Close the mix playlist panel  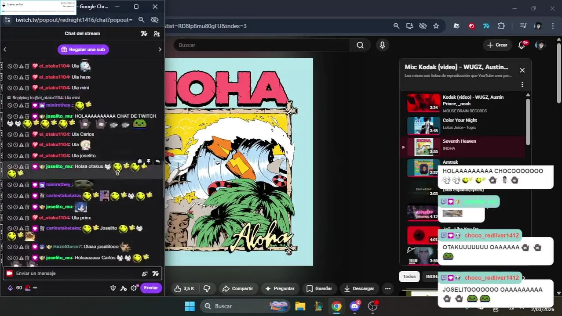pos(522,70)
